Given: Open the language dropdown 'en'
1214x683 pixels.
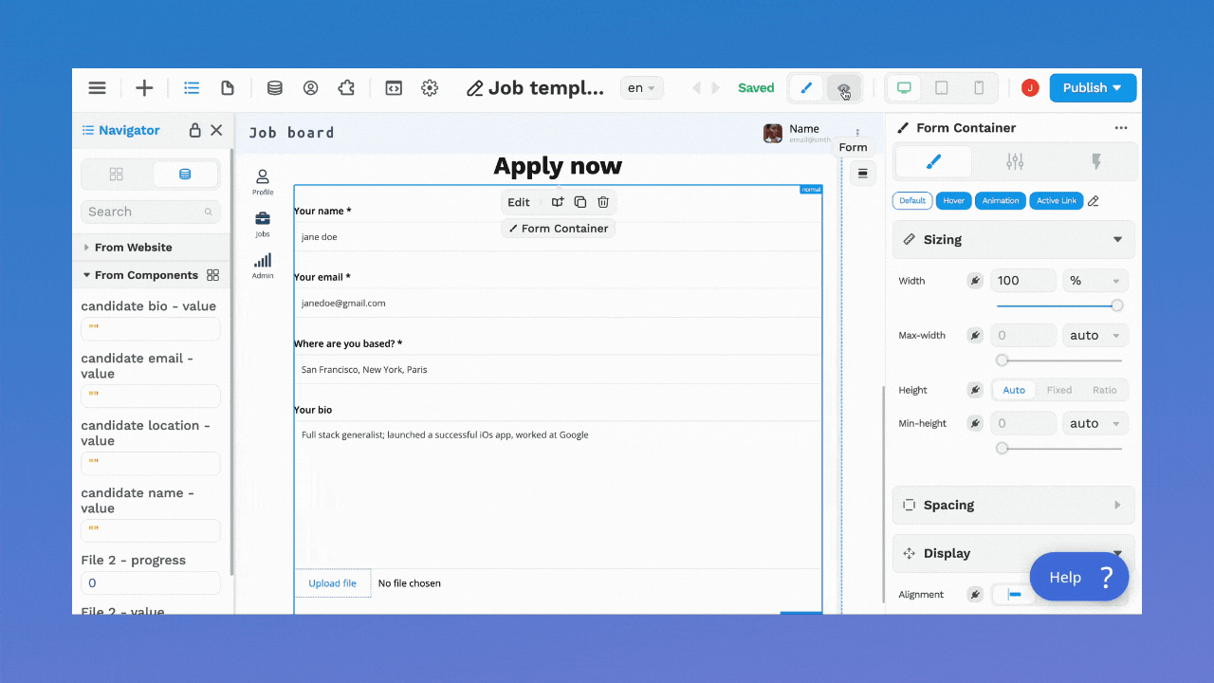Looking at the screenshot, I should 641,88.
